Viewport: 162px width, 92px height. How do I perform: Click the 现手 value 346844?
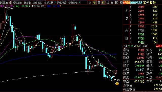tap(140, 66)
